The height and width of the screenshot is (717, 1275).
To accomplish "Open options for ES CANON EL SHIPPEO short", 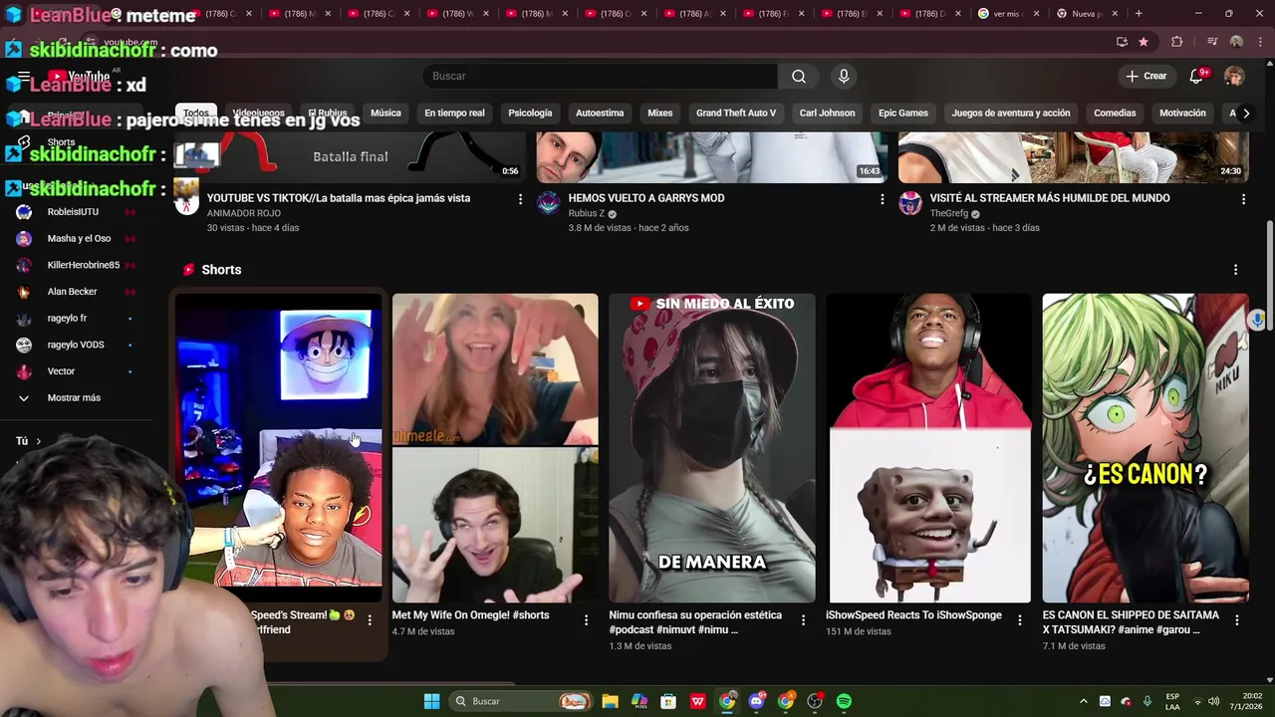I will tap(1236, 620).
